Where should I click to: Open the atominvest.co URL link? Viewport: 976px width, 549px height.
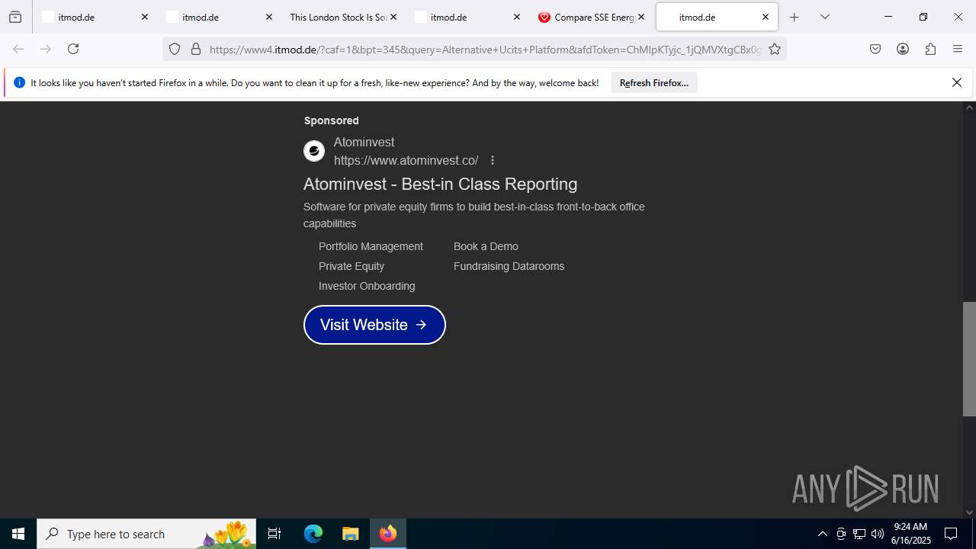tap(406, 160)
